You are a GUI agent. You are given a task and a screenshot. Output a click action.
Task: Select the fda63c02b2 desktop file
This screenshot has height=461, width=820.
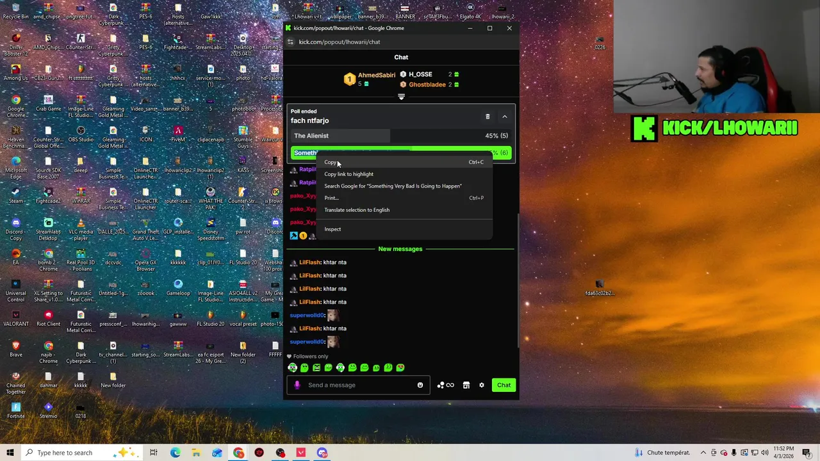(600, 287)
